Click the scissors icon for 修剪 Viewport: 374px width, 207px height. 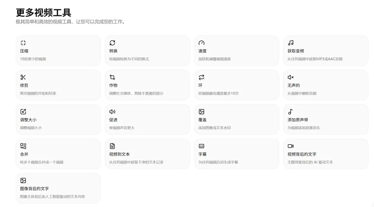(23, 77)
